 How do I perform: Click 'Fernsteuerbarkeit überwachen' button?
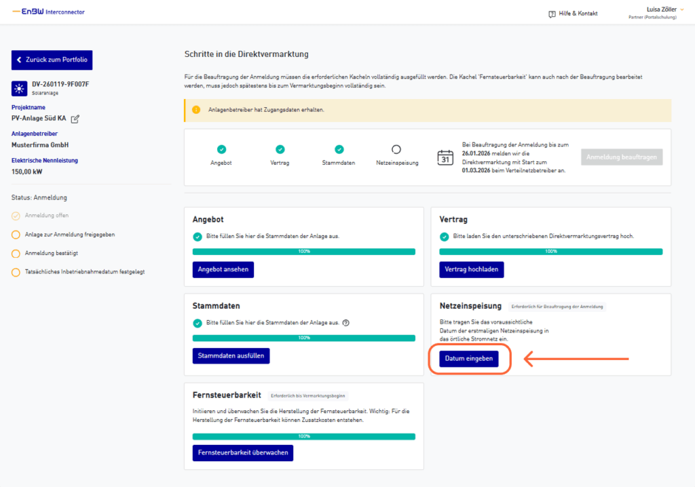242,452
